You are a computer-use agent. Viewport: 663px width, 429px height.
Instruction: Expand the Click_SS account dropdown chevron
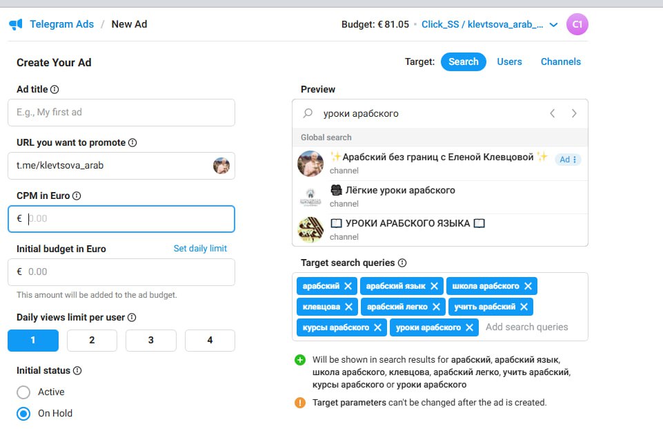553,25
